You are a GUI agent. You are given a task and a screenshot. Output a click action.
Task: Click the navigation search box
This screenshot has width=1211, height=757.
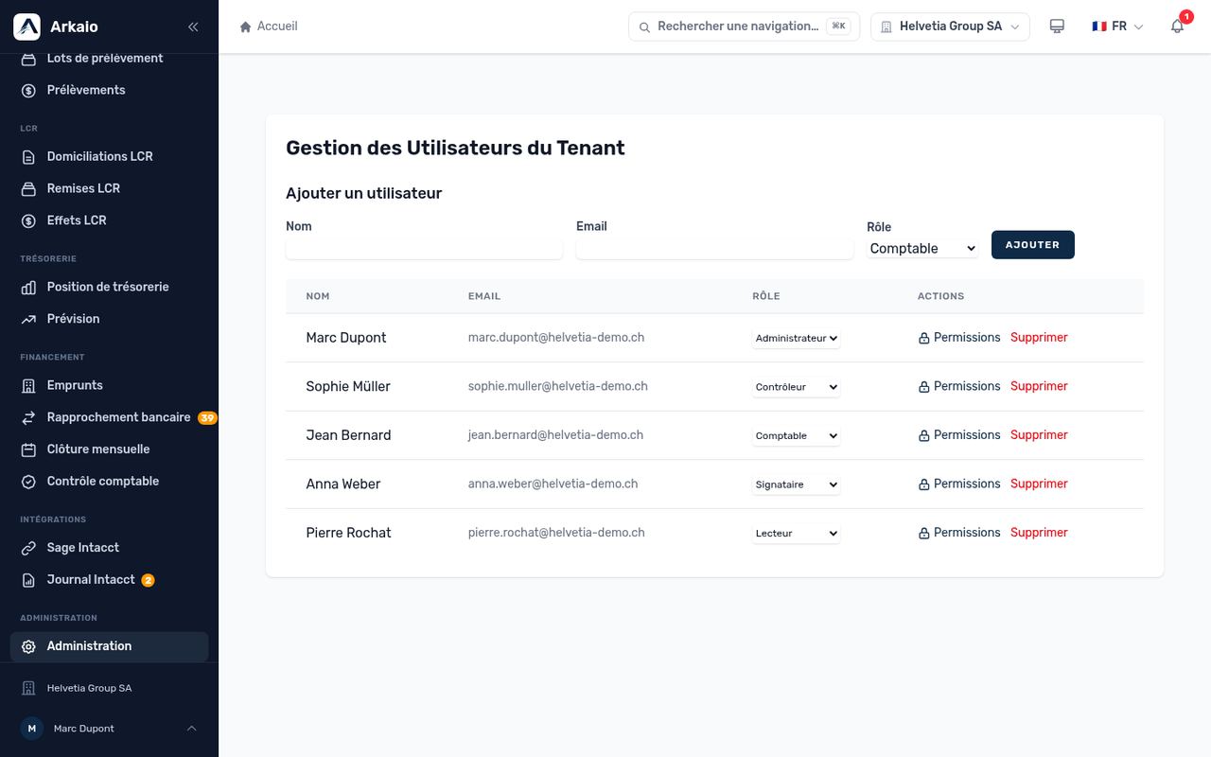coord(742,26)
